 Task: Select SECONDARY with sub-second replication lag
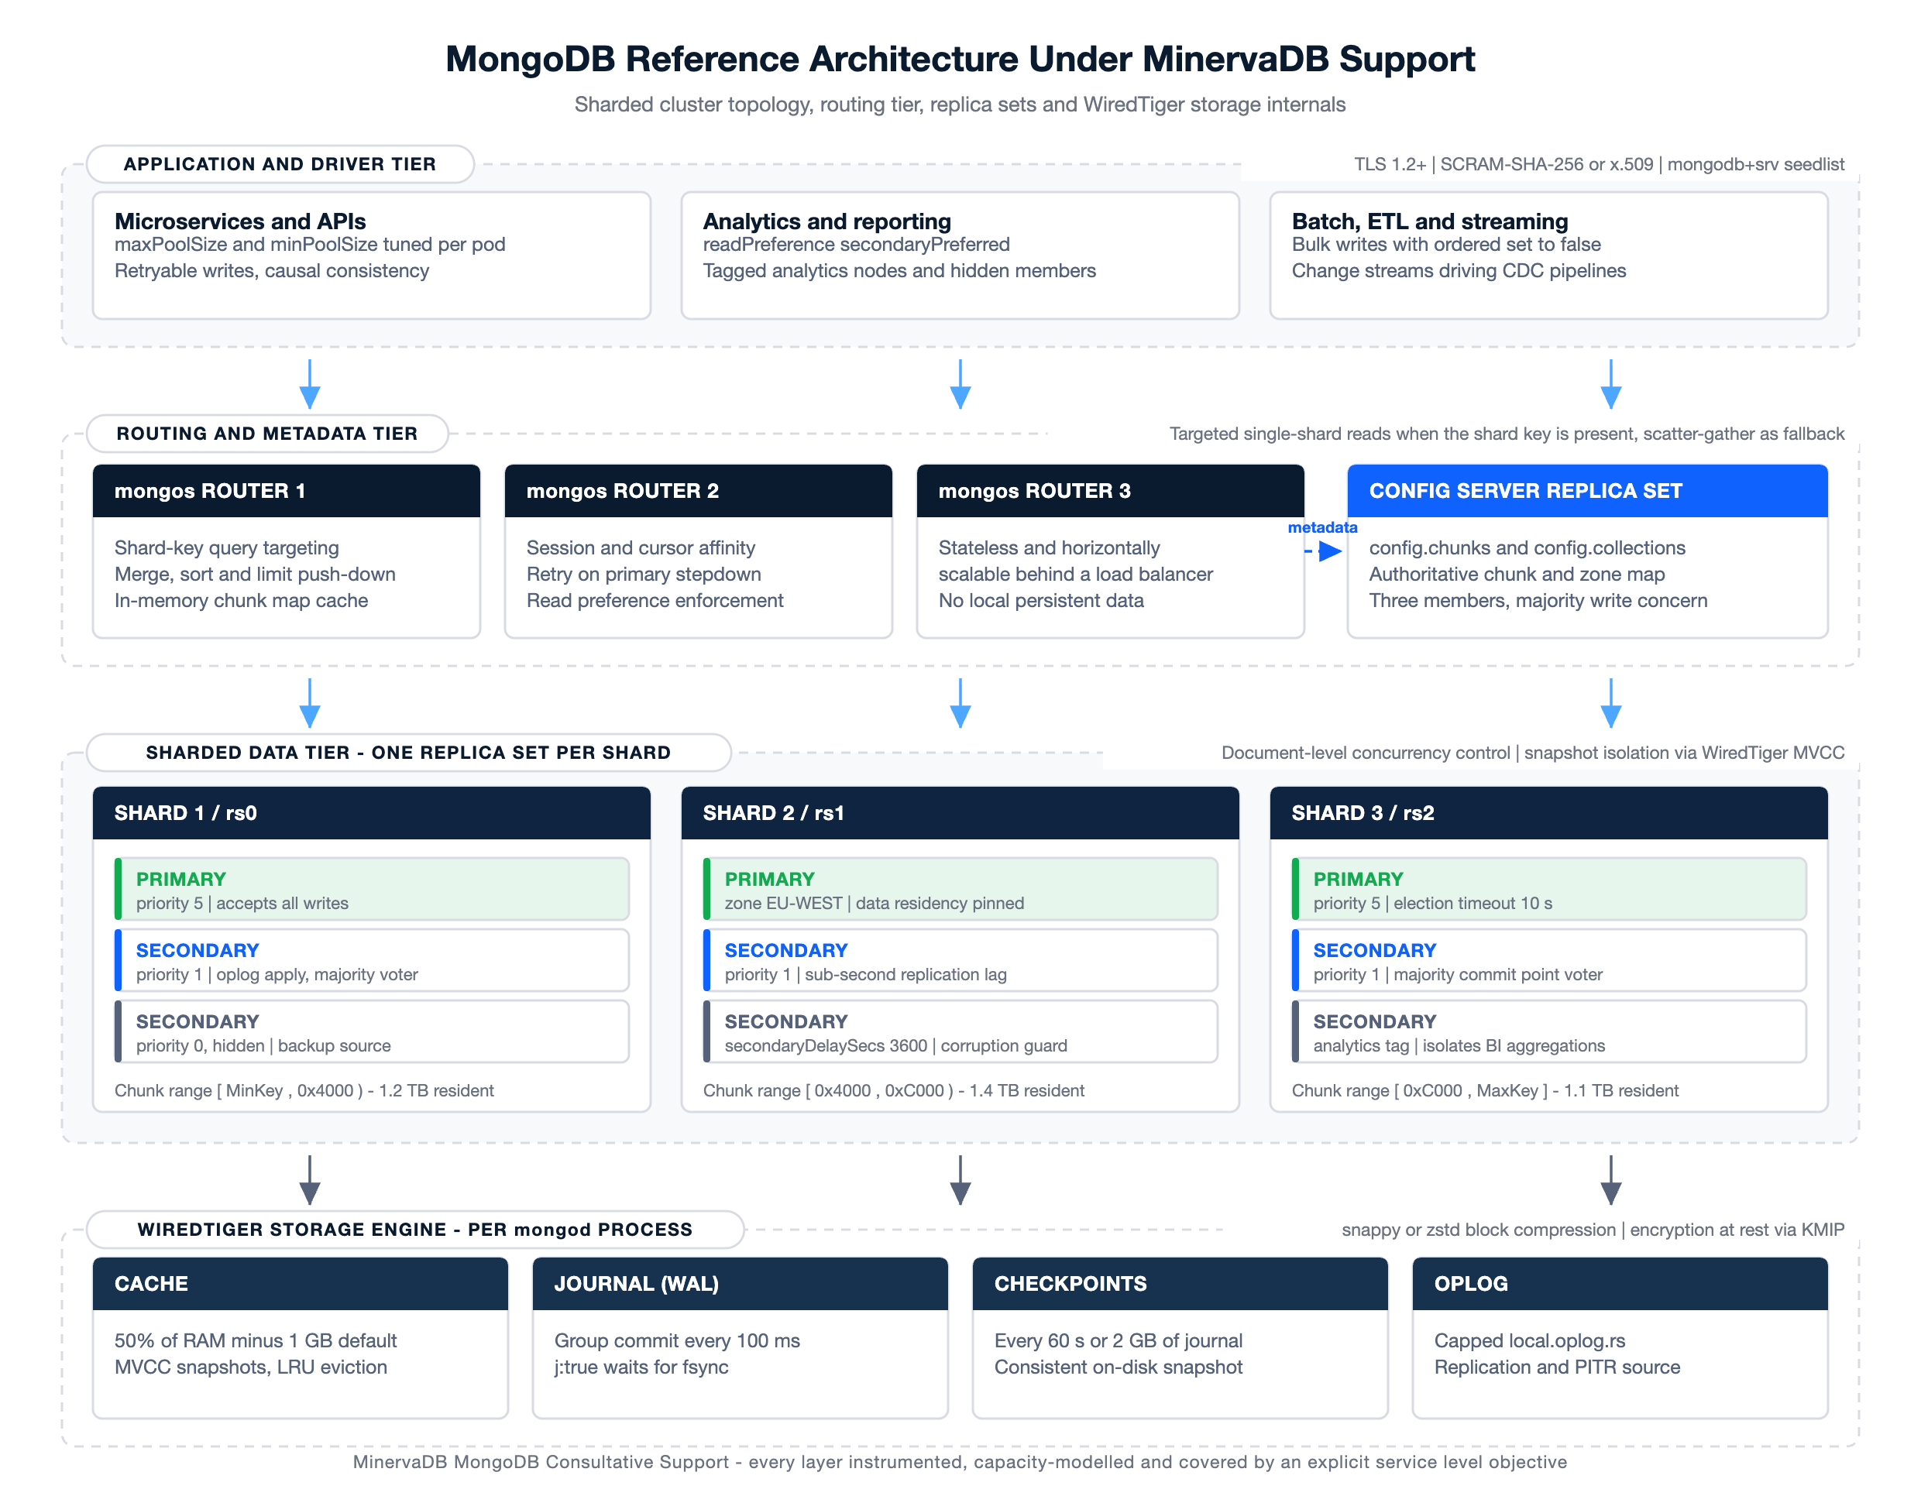[960, 960]
